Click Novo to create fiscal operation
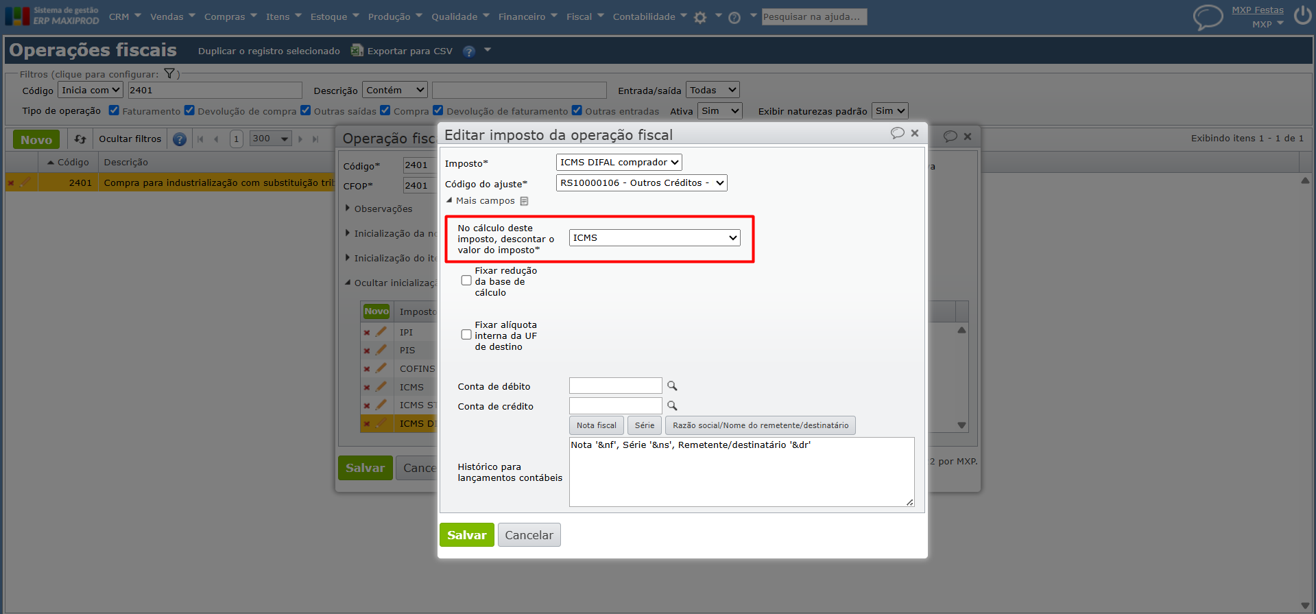 tap(36, 139)
